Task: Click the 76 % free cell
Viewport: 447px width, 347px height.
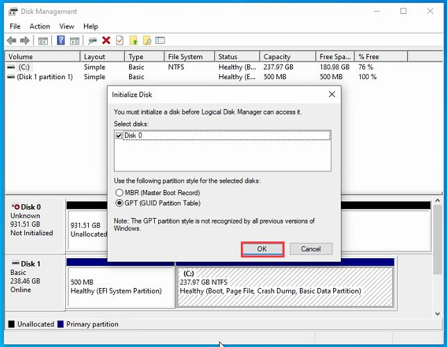Action: [x=366, y=67]
